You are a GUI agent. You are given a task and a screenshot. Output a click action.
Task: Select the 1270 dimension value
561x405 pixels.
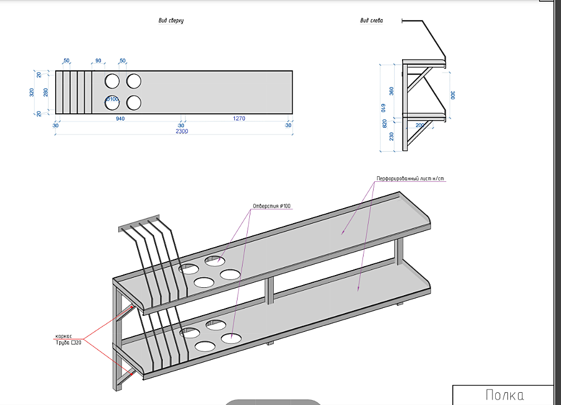[x=239, y=118]
